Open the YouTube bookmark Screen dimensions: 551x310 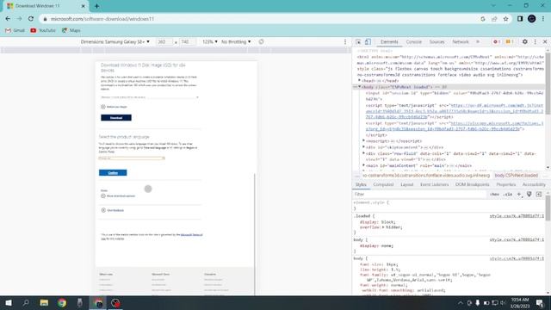pos(43,31)
